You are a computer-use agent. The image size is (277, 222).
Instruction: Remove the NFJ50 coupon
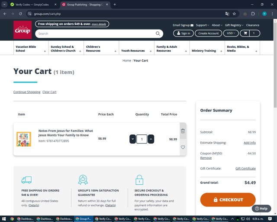click(x=206, y=158)
